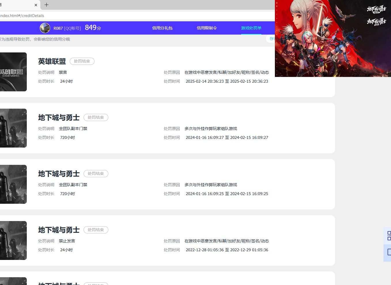Click 多次与外挂作弊玩家组队游戏 in the 16:09:27 card

tap(211, 129)
